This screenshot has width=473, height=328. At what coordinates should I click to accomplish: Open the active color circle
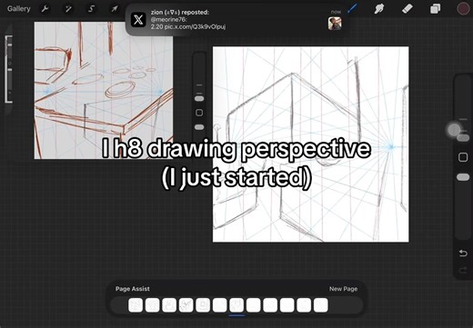pos(463,9)
